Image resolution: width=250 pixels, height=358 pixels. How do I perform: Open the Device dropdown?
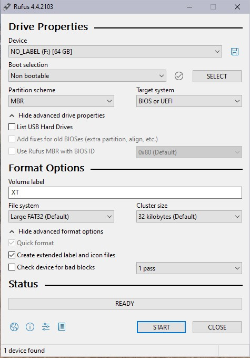point(115,52)
